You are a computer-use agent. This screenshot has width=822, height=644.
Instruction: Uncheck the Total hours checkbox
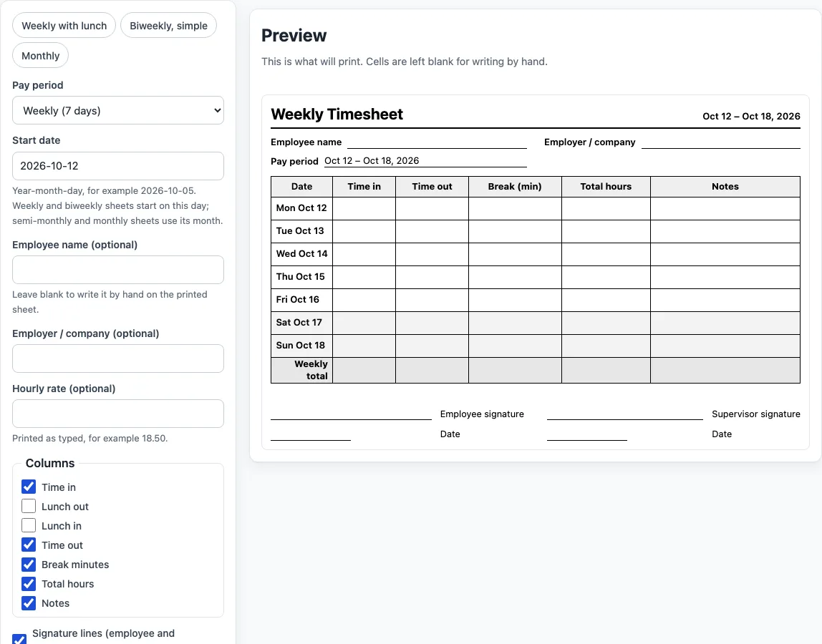pyautogui.click(x=29, y=584)
